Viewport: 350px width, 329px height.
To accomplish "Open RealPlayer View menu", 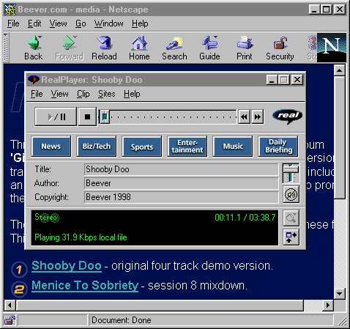I will pyautogui.click(x=60, y=94).
